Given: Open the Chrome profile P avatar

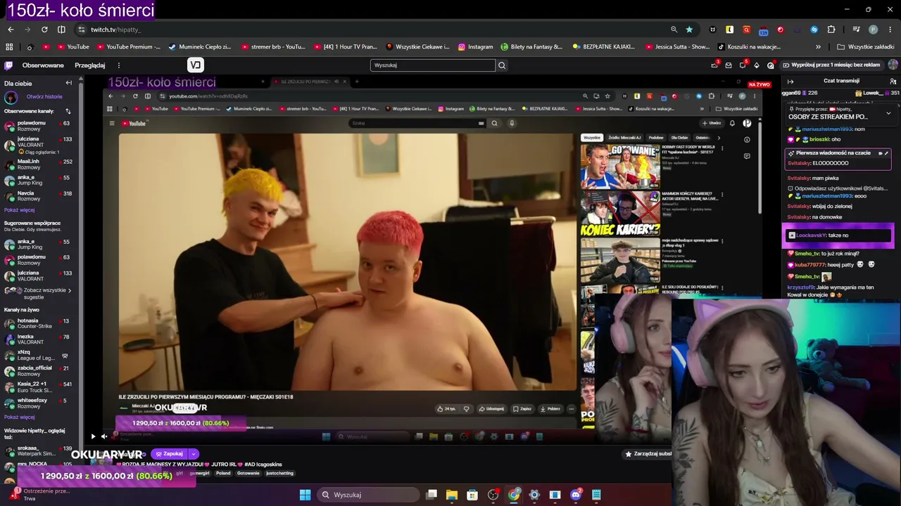Looking at the screenshot, I should [x=873, y=30].
